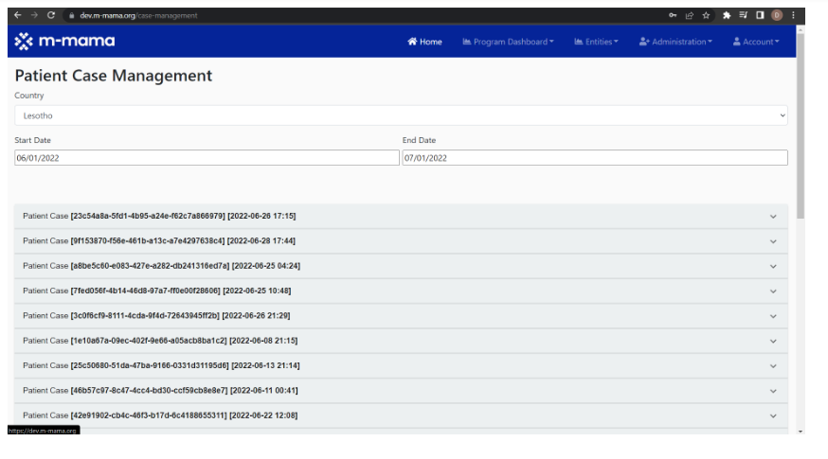
Task: Expand patient case 1e10a67a chevron
Action: pyautogui.click(x=773, y=341)
